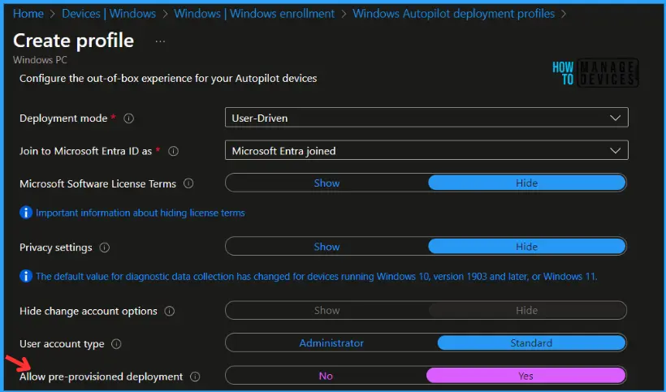This screenshot has height=392, width=666.
Task: Open the Privacy settings info icon
Action: (105, 248)
